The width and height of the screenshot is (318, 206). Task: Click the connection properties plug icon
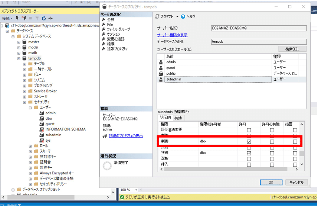coord(105,136)
